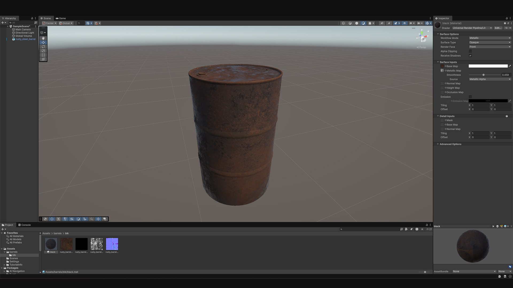Enable the Alpha Clipping checkbox
Viewport: 513px width, 288px height.
(470, 51)
